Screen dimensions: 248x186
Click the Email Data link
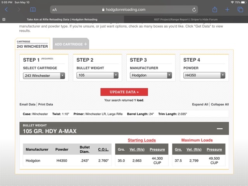pos(28,104)
